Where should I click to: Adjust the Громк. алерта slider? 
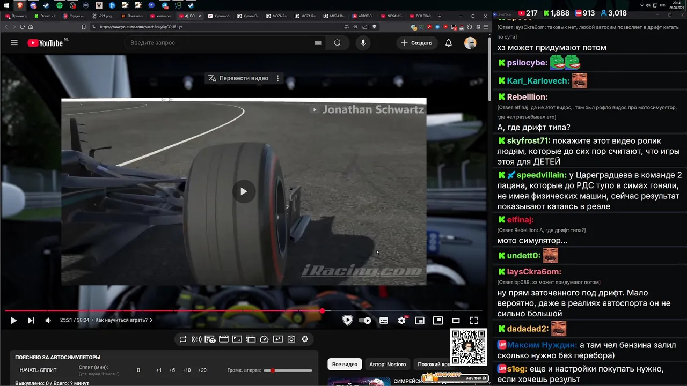click(x=288, y=370)
